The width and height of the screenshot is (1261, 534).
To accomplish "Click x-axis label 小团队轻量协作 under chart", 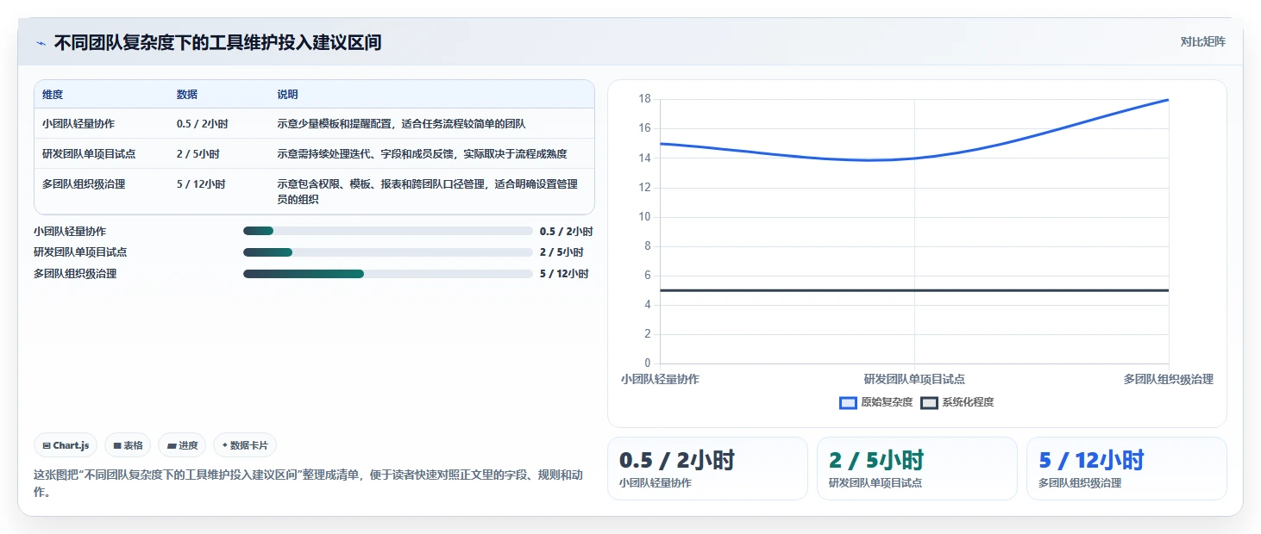I will coord(660,379).
